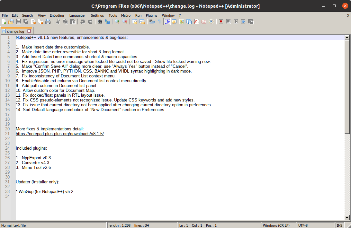Viewport: 351px width, 228px height.
Task: Click the Undo arrow icon
Action: pos(83,22)
